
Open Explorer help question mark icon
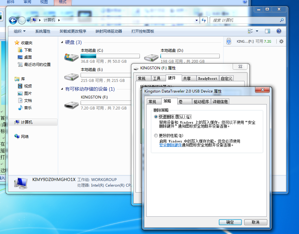[x=279, y=31]
